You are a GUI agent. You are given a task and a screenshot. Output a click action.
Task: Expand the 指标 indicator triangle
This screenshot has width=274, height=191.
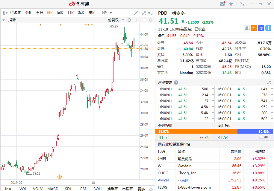pyautogui.click(x=4, y=20)
